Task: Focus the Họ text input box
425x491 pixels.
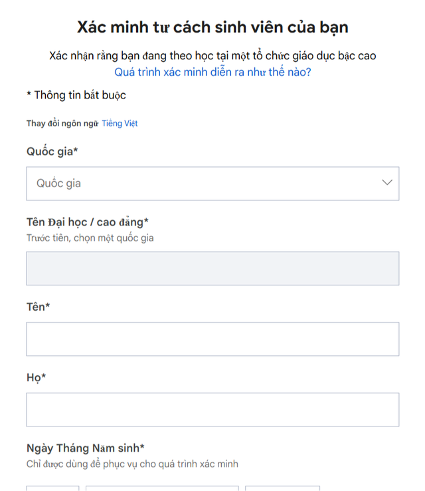Action: coord(212,409)
